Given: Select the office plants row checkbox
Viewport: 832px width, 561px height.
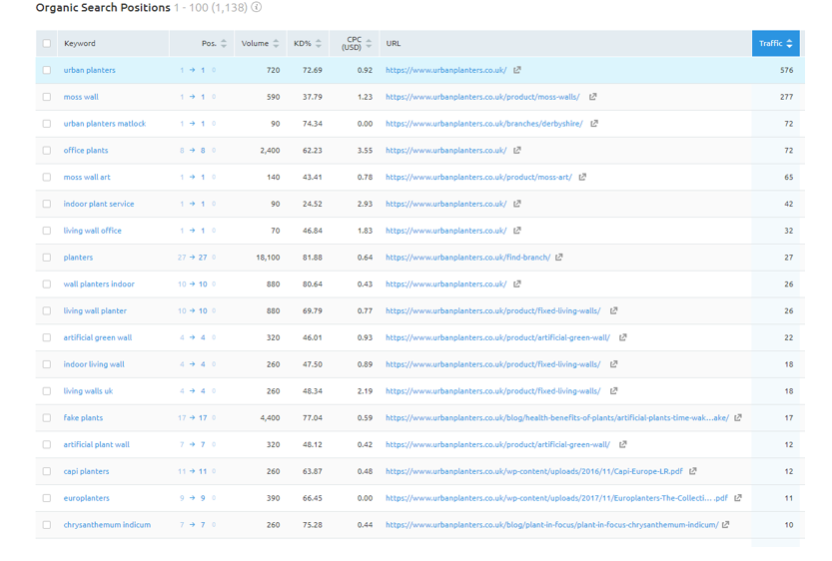Looking at the screenshot, I should tap(47, 150).
